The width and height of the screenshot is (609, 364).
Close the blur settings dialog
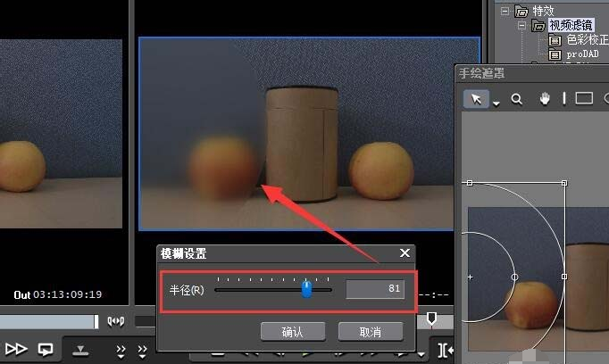click(405, 253)
